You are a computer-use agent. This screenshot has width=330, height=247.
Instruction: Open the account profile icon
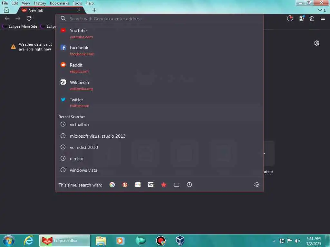pyautogui.click(x=301, y=18)
